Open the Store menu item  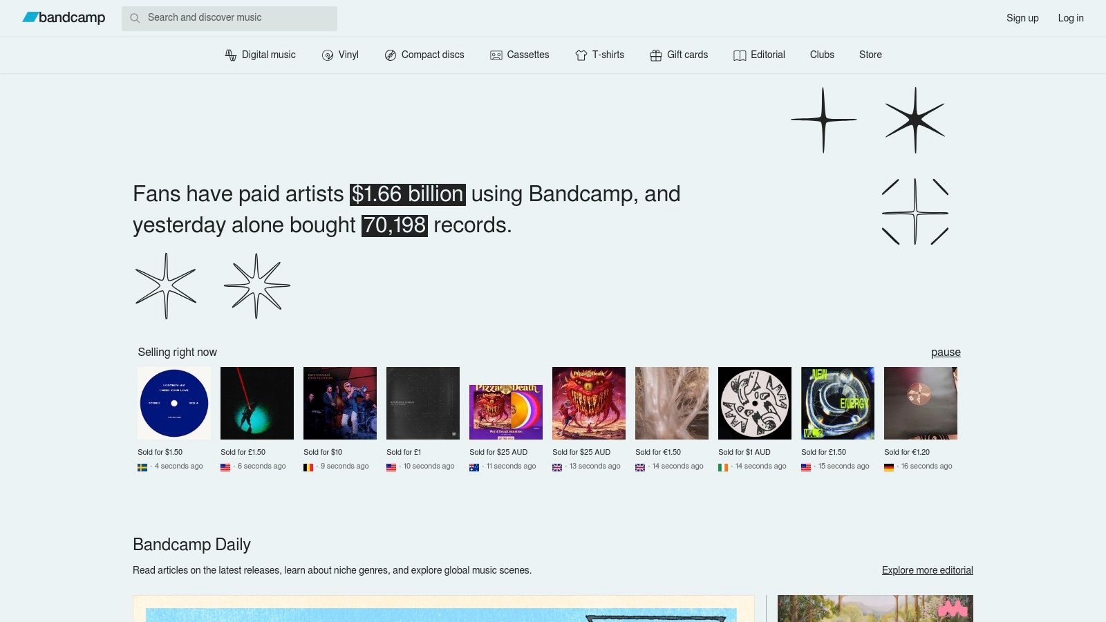point(870,55)
